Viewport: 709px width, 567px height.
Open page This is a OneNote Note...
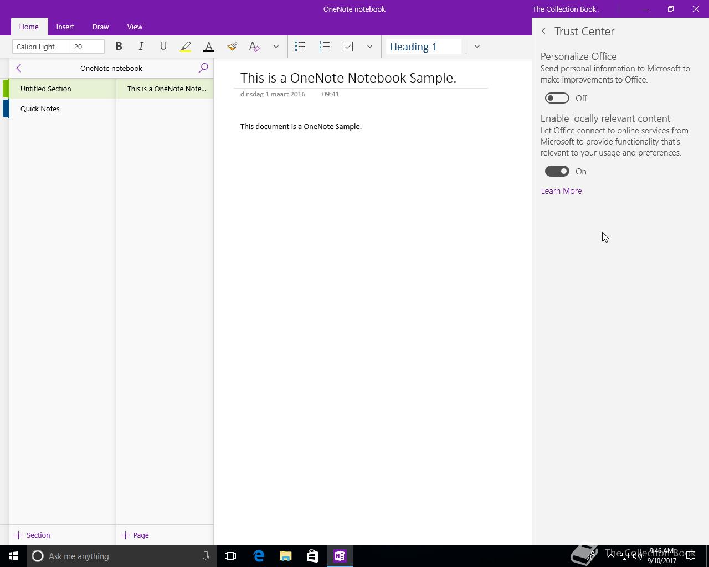165,89
